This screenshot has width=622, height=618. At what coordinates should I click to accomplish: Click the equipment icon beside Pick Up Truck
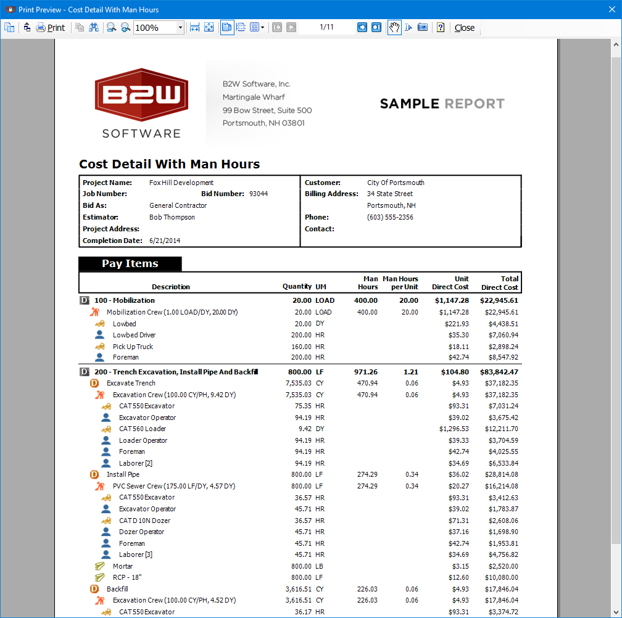pyautogui.click(x=100, y=347)
